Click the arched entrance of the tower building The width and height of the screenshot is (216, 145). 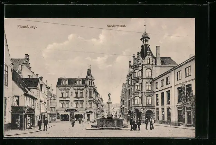[x=149, y=115]
